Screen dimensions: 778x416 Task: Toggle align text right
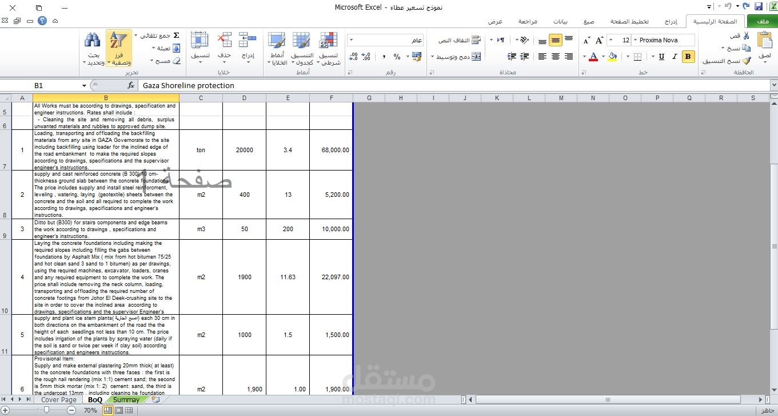click(x=569, y=57)
